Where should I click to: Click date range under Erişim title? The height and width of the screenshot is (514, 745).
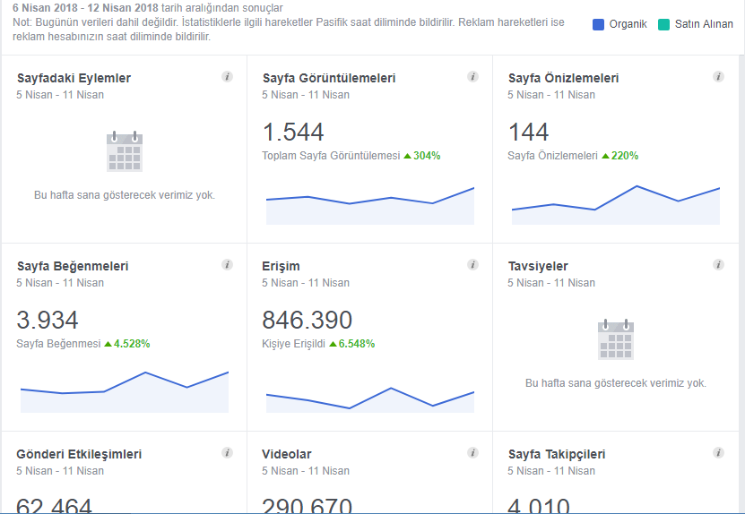[306, 283]
